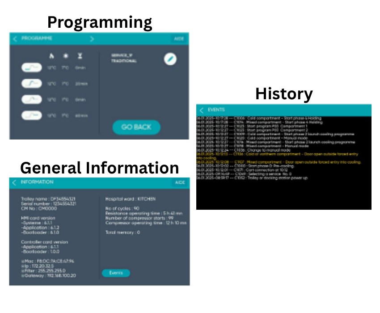Go back from the EVENTS screen
Image resolution: width=380 pixels, height=313 pixels.
tap(201, 110)
